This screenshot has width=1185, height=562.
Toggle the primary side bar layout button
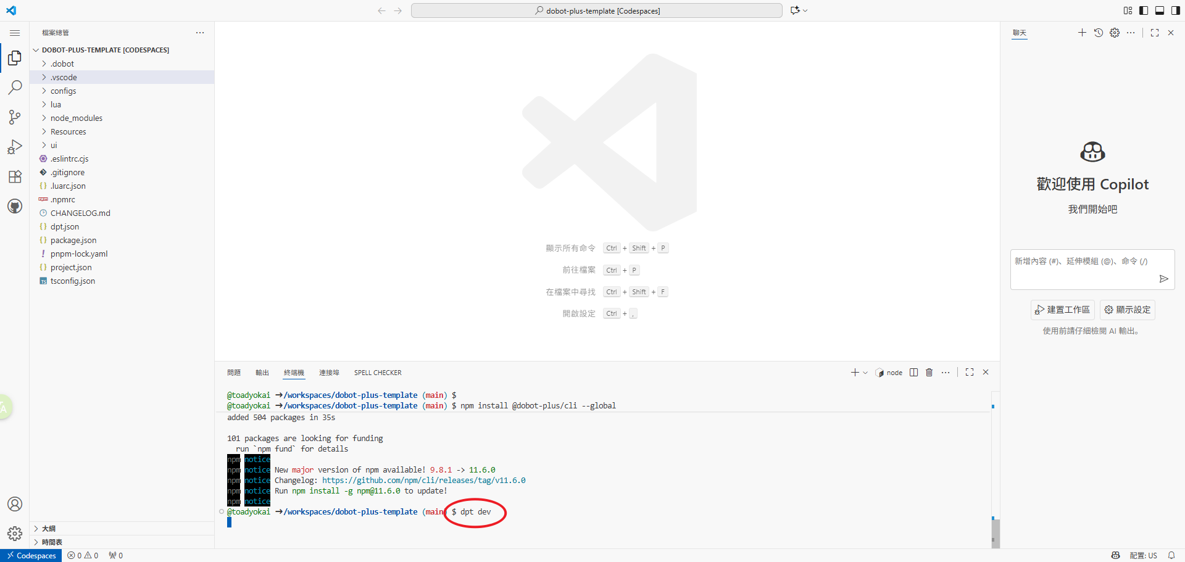tap(1144, 10)
